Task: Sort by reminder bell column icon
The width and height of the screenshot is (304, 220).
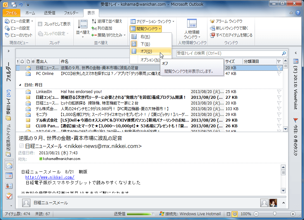Action: point(22,62)
